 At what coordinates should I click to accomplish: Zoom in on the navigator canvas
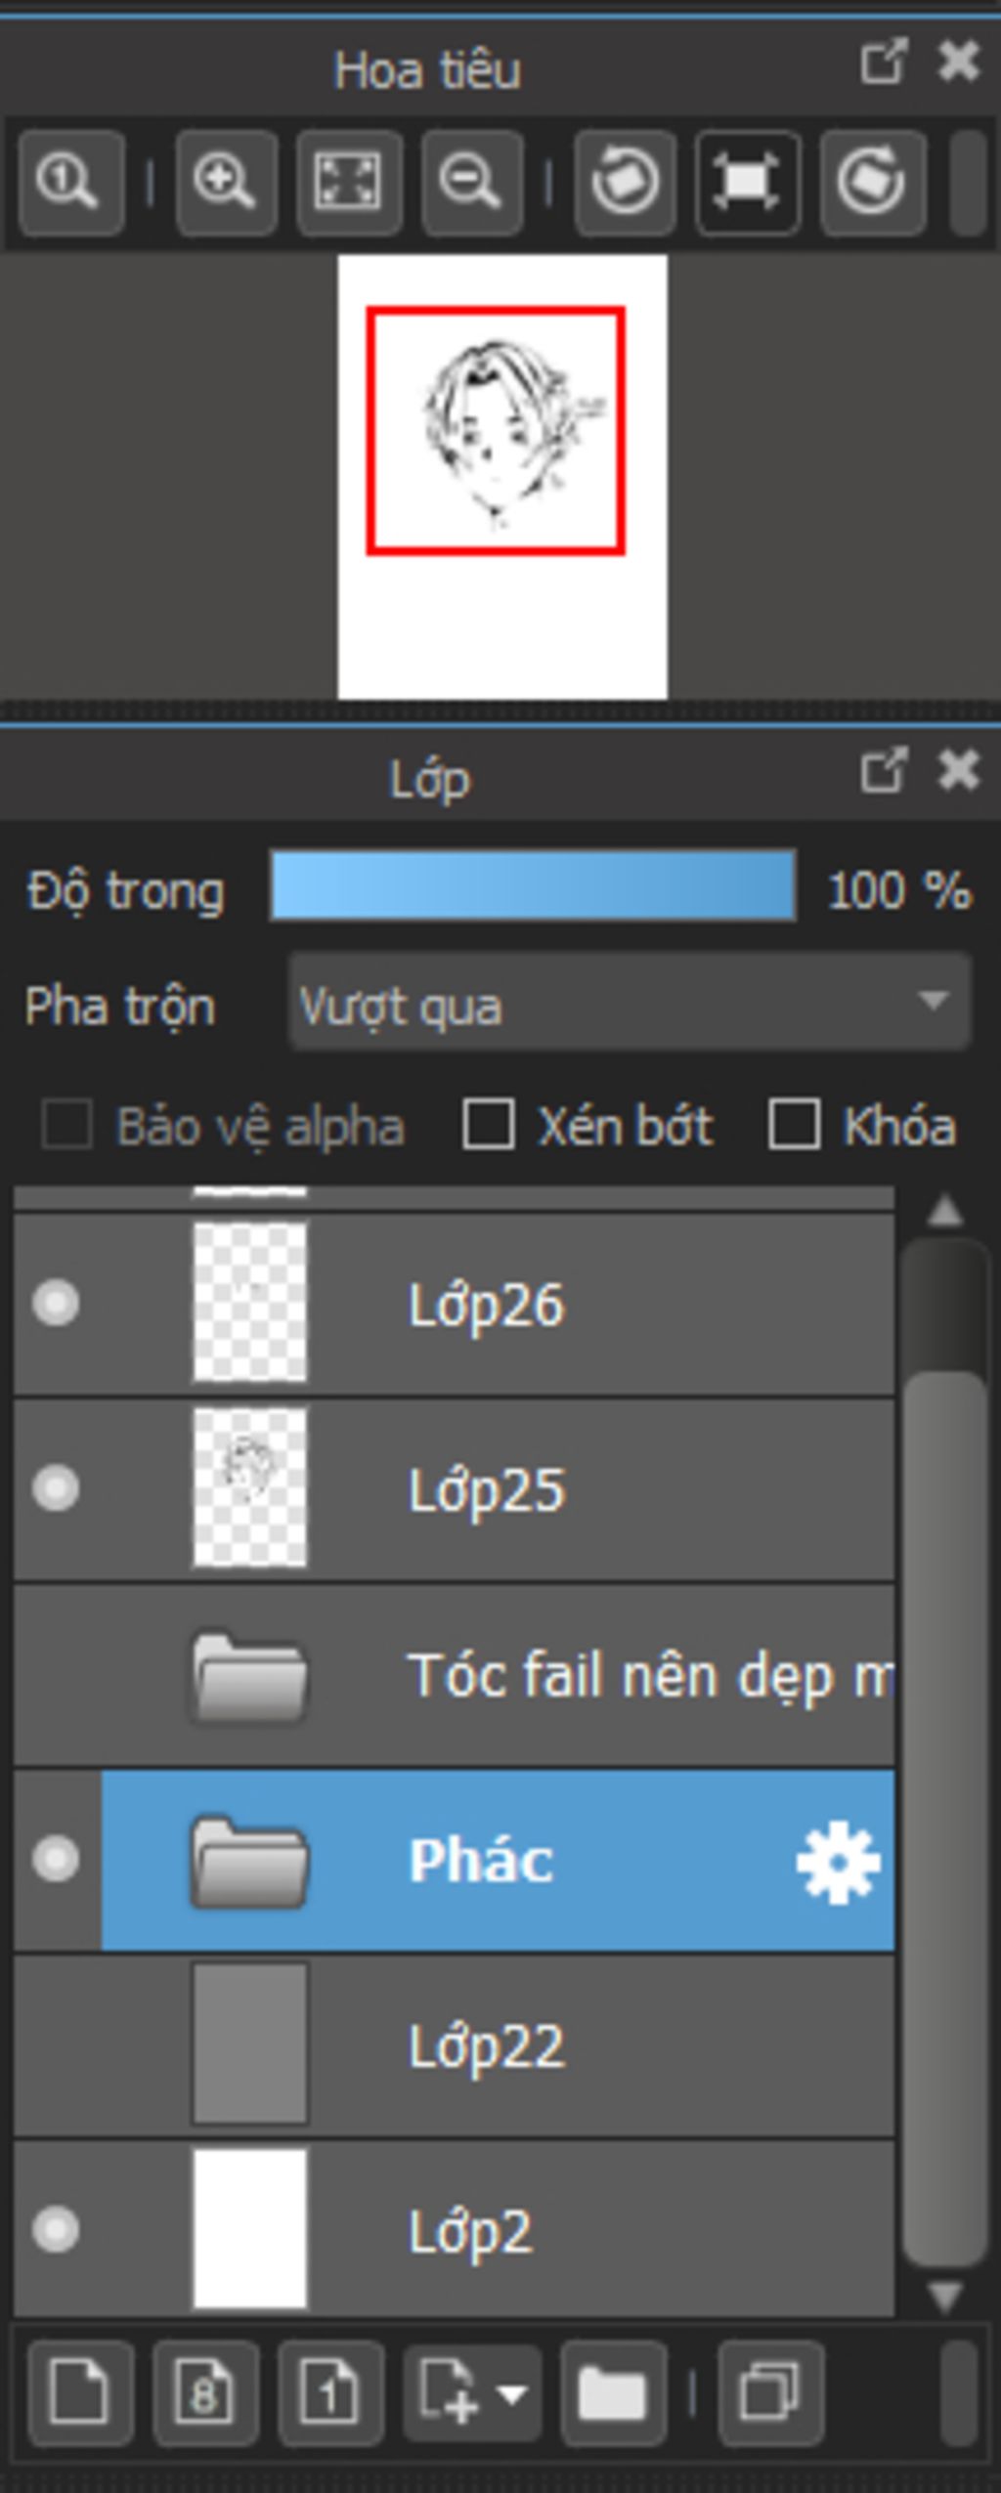[x=226, y=183]
